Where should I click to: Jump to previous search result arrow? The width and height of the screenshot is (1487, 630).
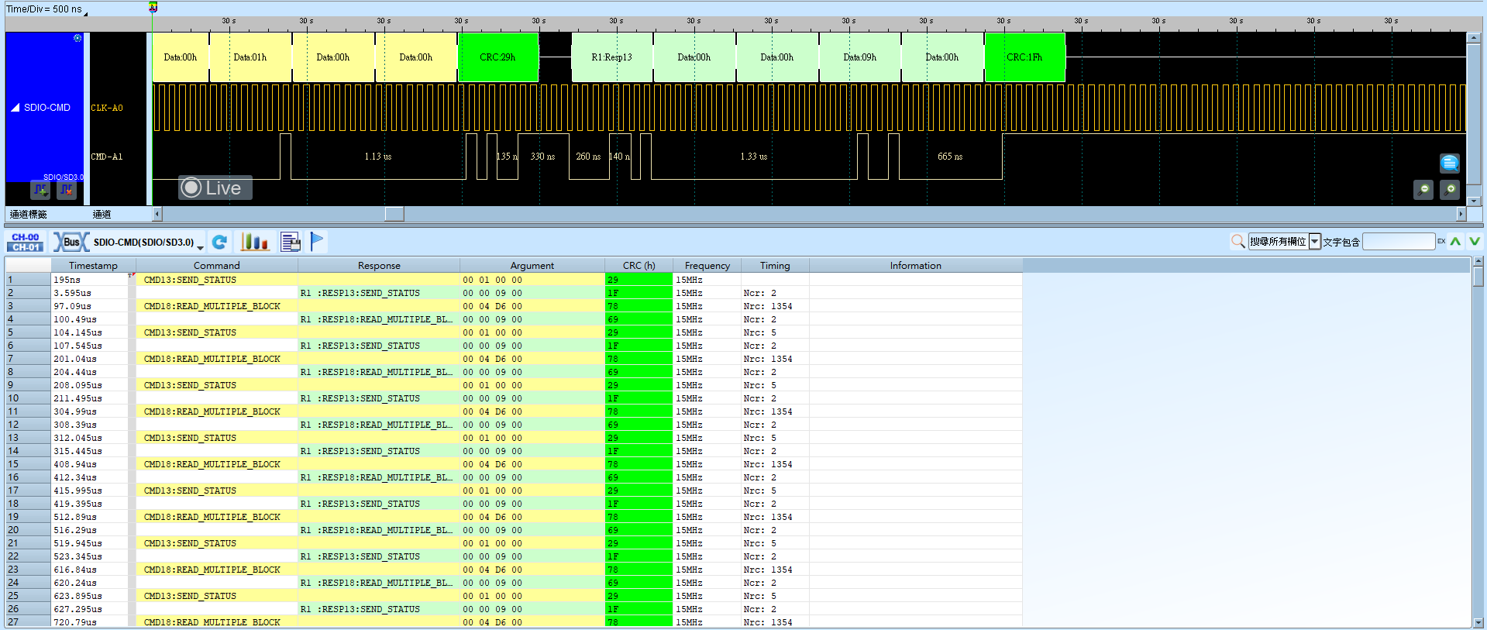pyautogui.click(x=1456, y=242)
